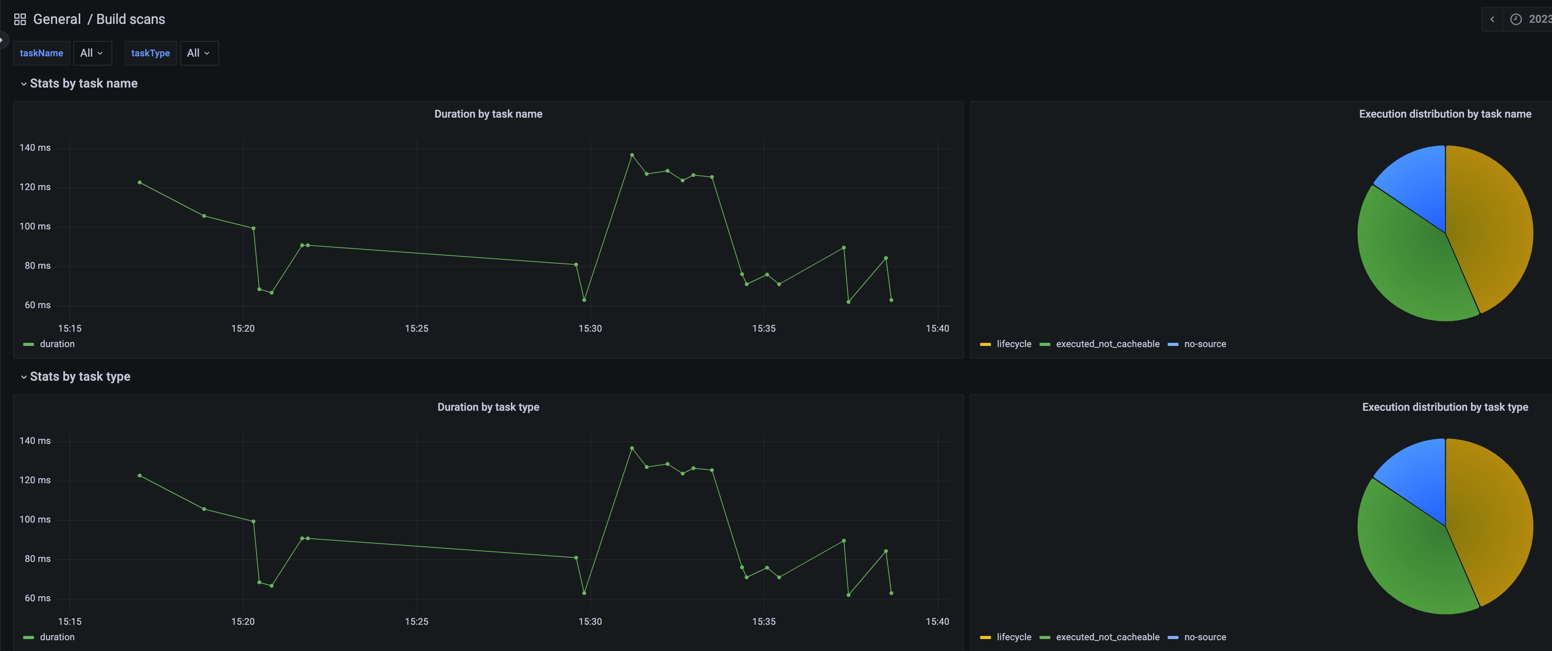1552x651 pixels.
Task: Open the taskName All dropdown
Action: pyautogui.click(x=92, y=53)
